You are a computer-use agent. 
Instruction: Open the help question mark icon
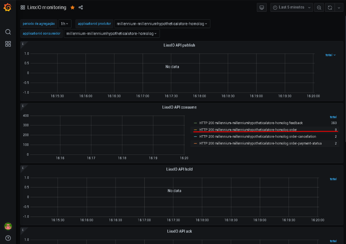click(x=8, y=238)
